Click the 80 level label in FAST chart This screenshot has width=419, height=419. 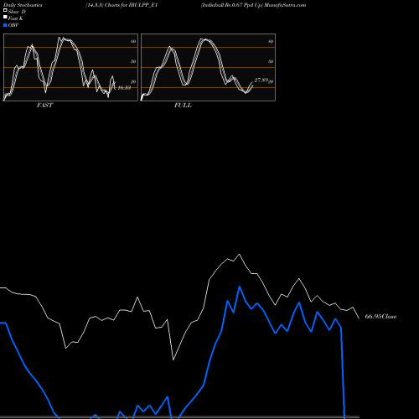point(133,41)
